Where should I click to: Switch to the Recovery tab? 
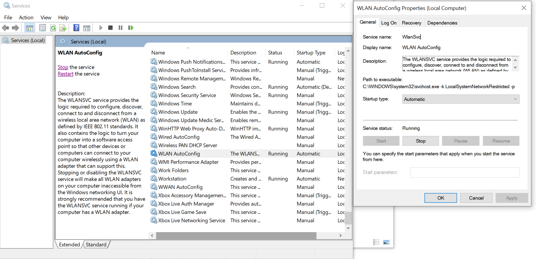412,23
